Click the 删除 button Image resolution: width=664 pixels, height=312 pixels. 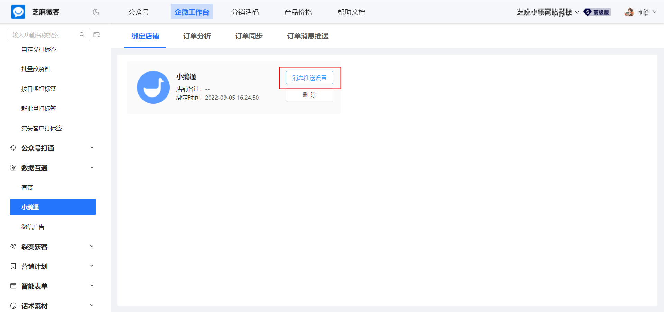point(310,95)
